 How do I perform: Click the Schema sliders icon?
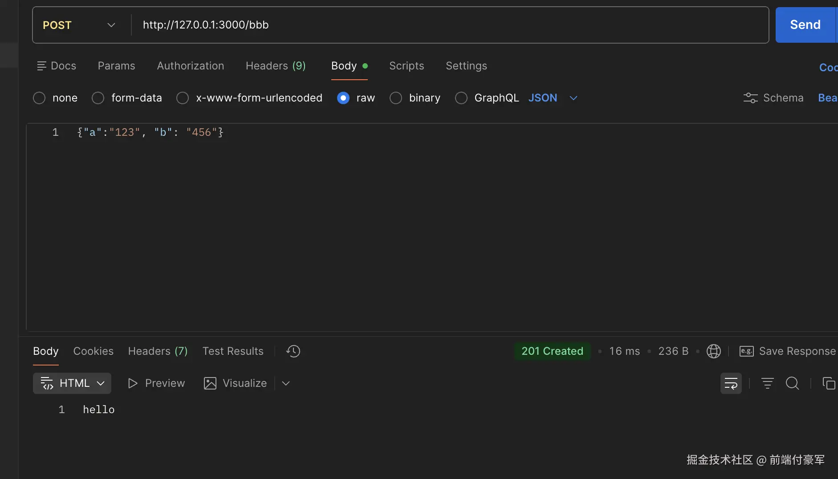tap(750, 98)
